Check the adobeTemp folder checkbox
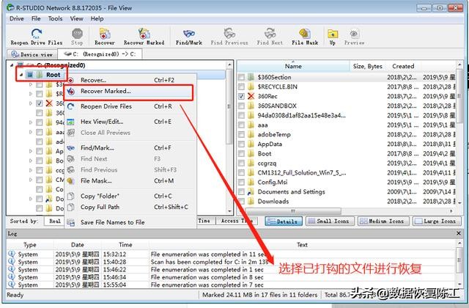469x308 pixels. 241,135
